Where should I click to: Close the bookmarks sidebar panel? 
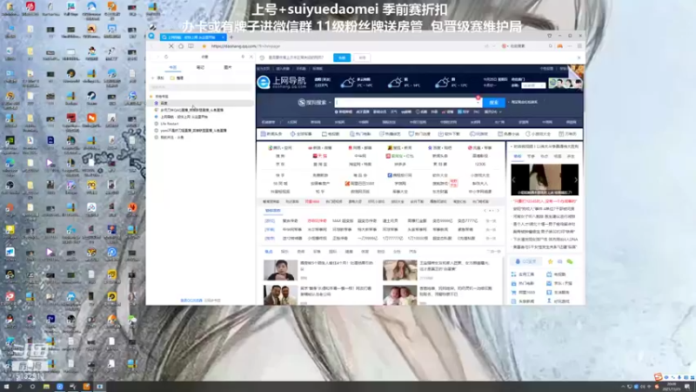[251, 57]
